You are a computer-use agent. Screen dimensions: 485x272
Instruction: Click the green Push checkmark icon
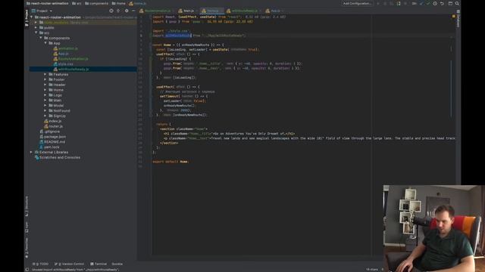[428, 3]
